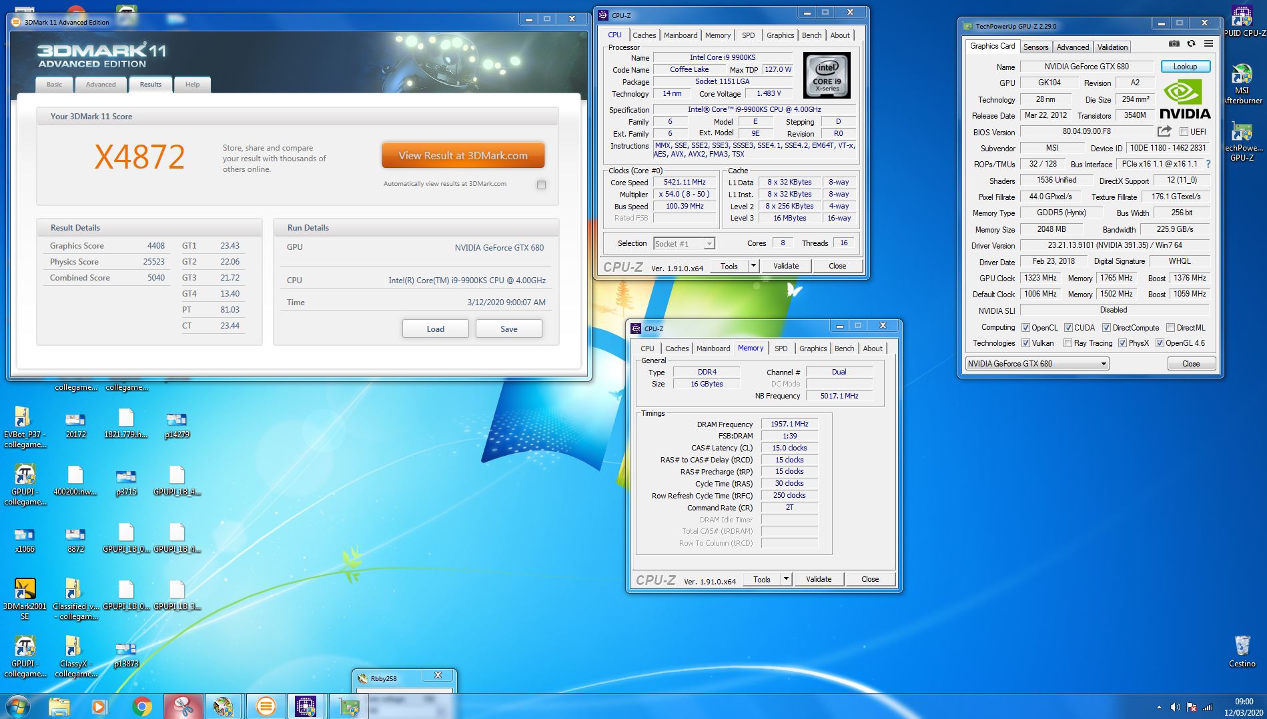Open Windows Media Player from taskbar
Viewport: 1267px width, 719px height.
click(x=99, y=706)
